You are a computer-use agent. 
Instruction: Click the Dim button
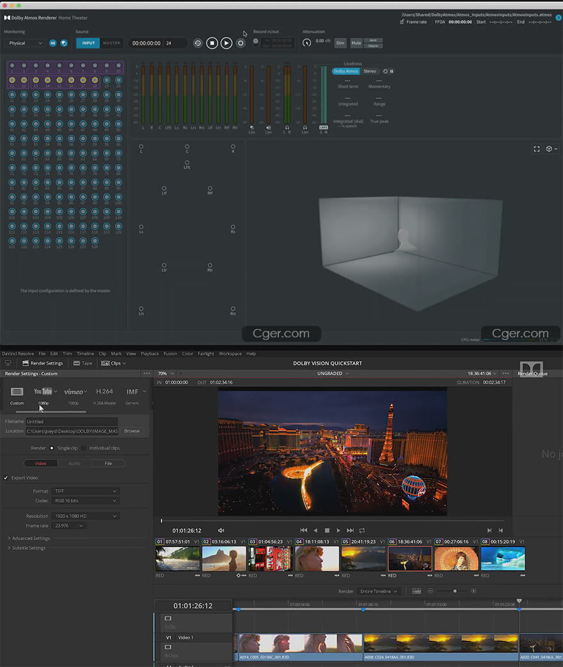pos(340,43)
